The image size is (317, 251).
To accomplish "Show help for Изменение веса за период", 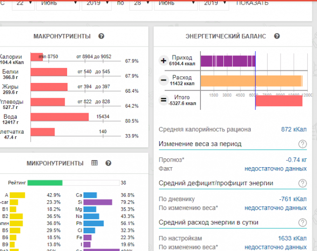I will point(303,144).
